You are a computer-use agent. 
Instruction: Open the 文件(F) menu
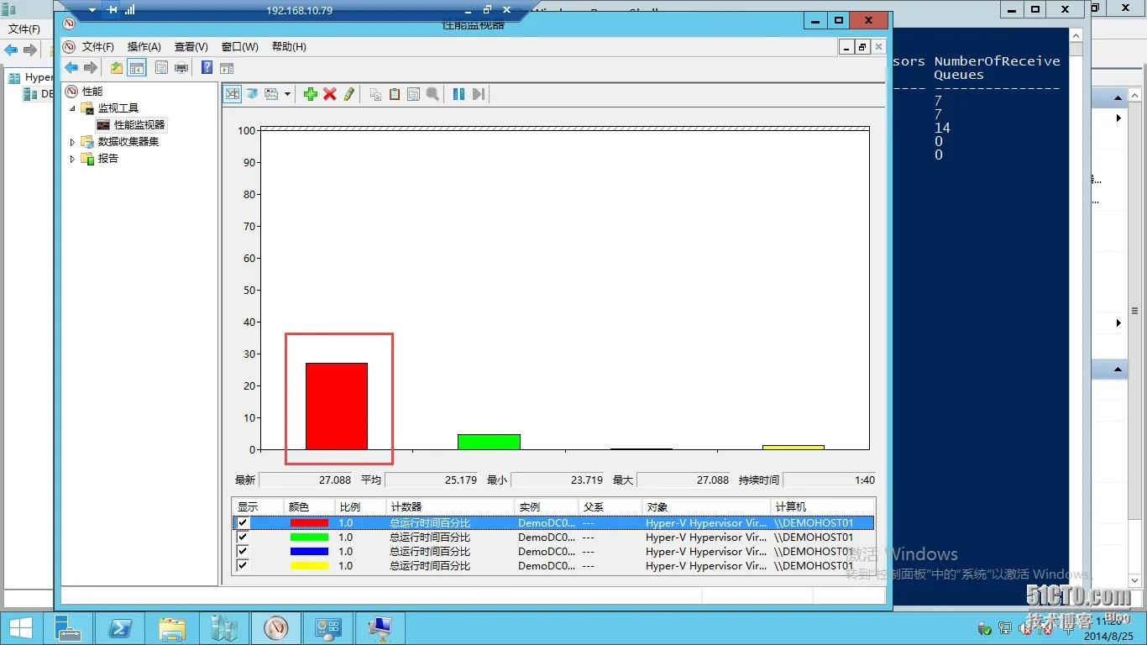[98, 47]
